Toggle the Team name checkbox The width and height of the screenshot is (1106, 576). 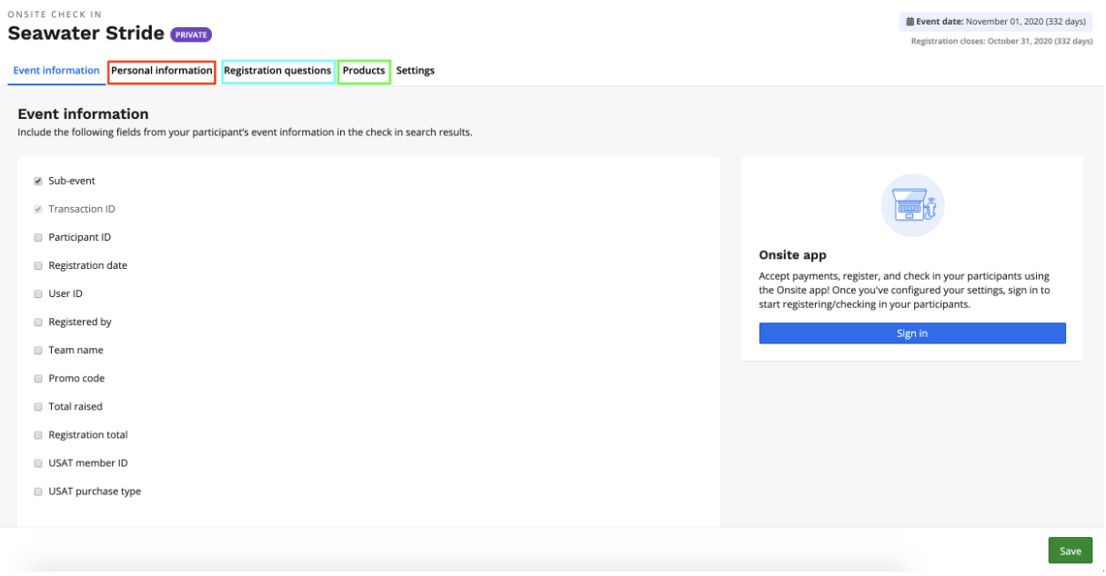pos(38,351)
